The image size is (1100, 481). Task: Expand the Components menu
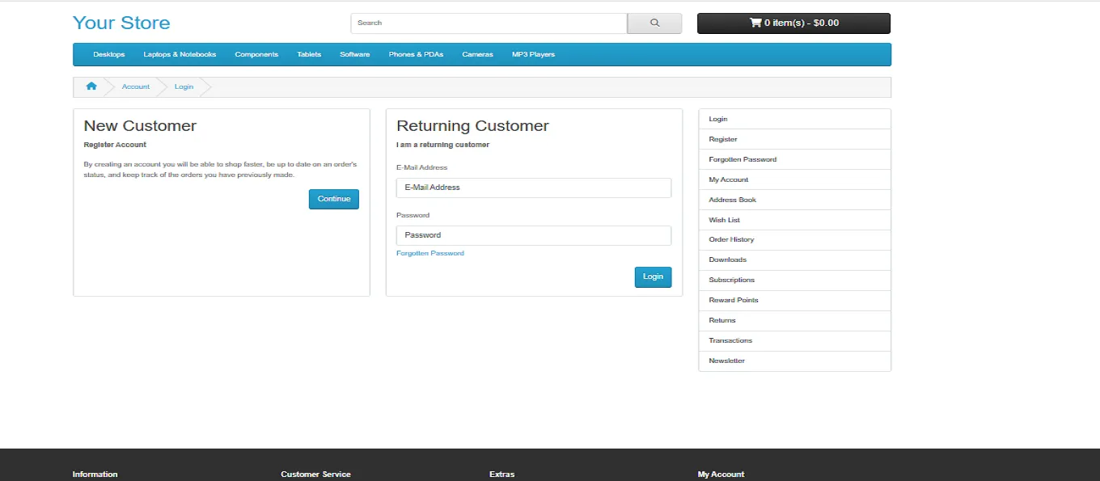pyautogui.click(x=256, y=54)
